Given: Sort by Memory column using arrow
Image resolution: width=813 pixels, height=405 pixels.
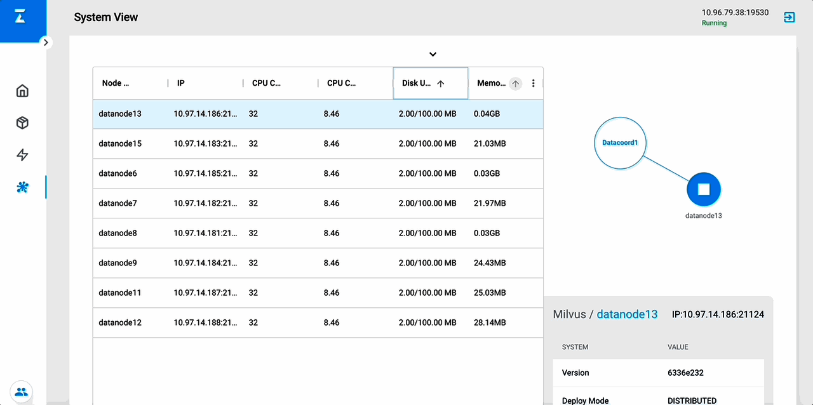Looking at the screenshot, I should (515, 83).
